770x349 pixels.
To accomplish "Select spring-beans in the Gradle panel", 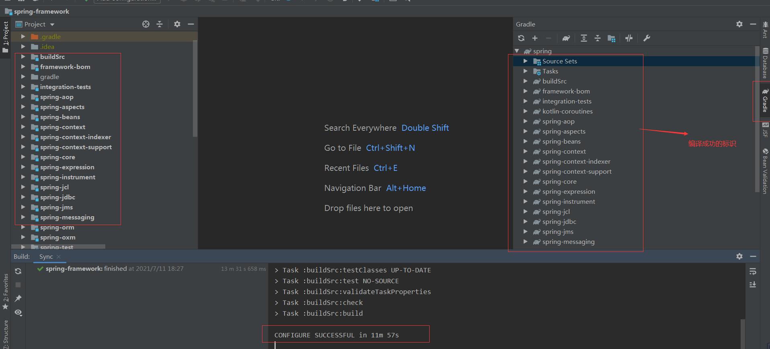I will point(561,141).
